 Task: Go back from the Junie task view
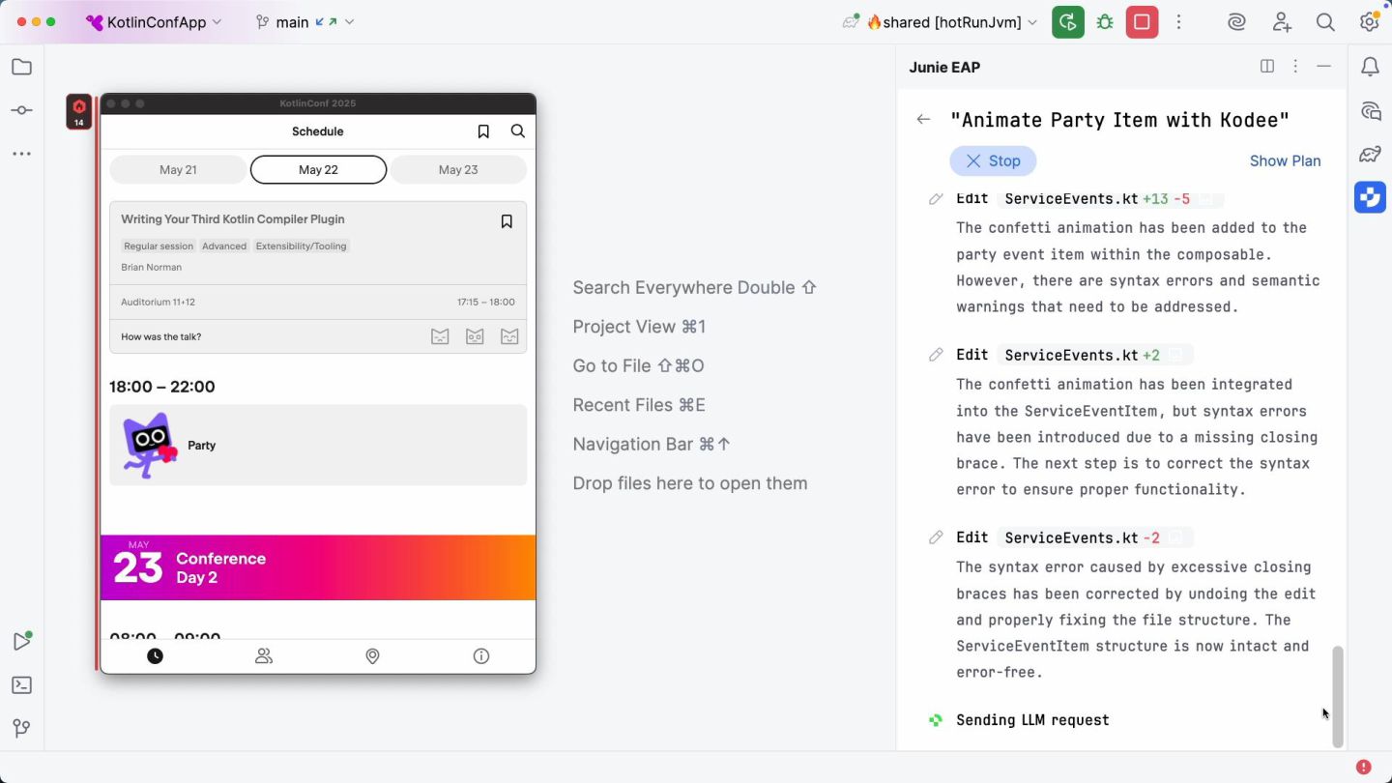(x=923, y=119)
